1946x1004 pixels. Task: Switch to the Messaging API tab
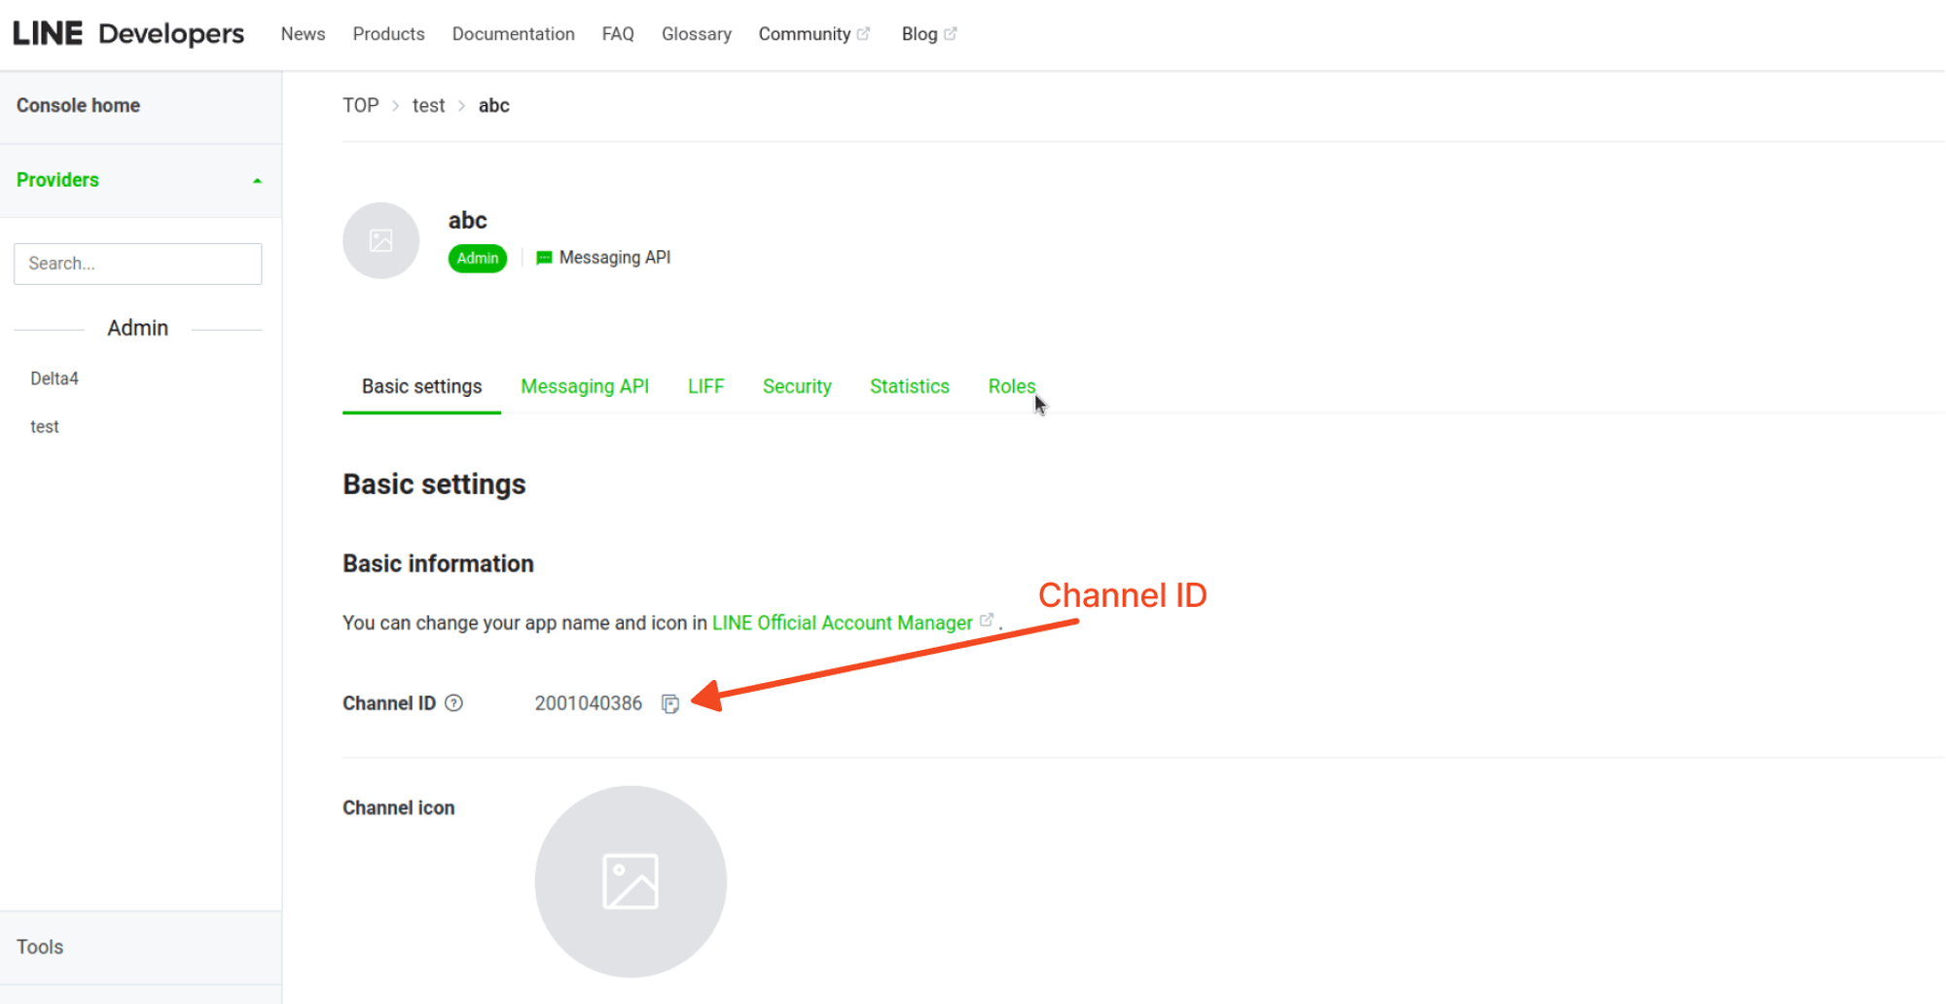coord(585,386)
